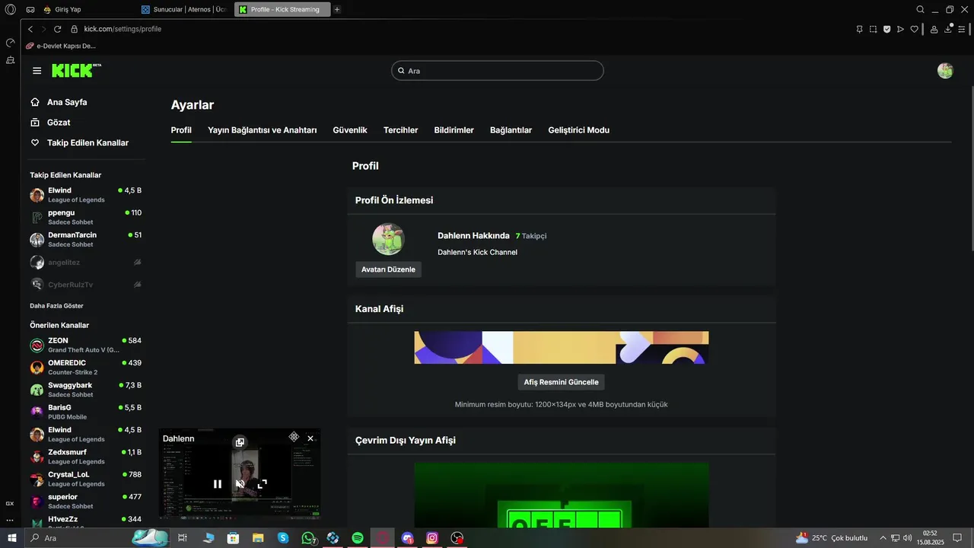Enter fullscreen in mini player

[x=263, y=484]
